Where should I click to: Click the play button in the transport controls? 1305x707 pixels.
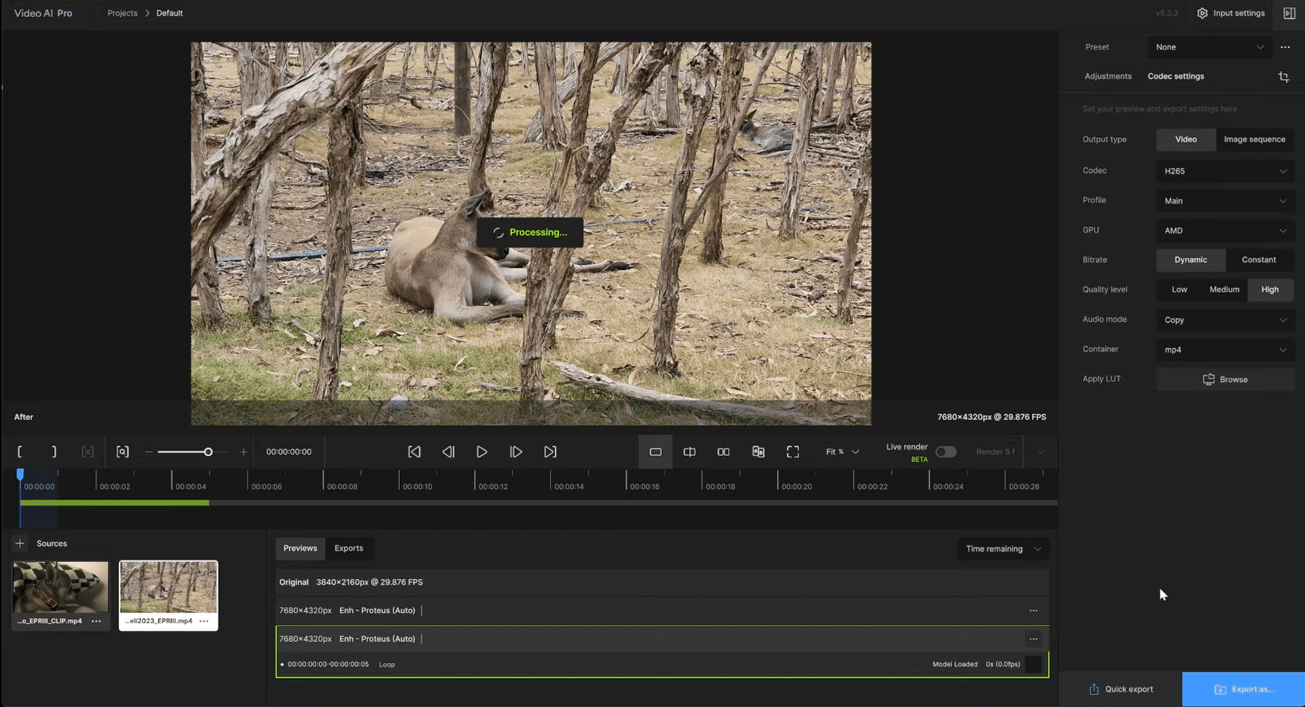[481, 452]
